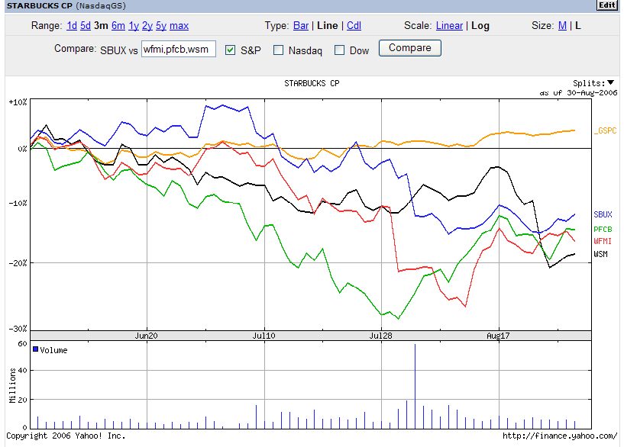Choose the 3m range option
Viewport: 624px width, 447px height.
(x=101, y=26)
